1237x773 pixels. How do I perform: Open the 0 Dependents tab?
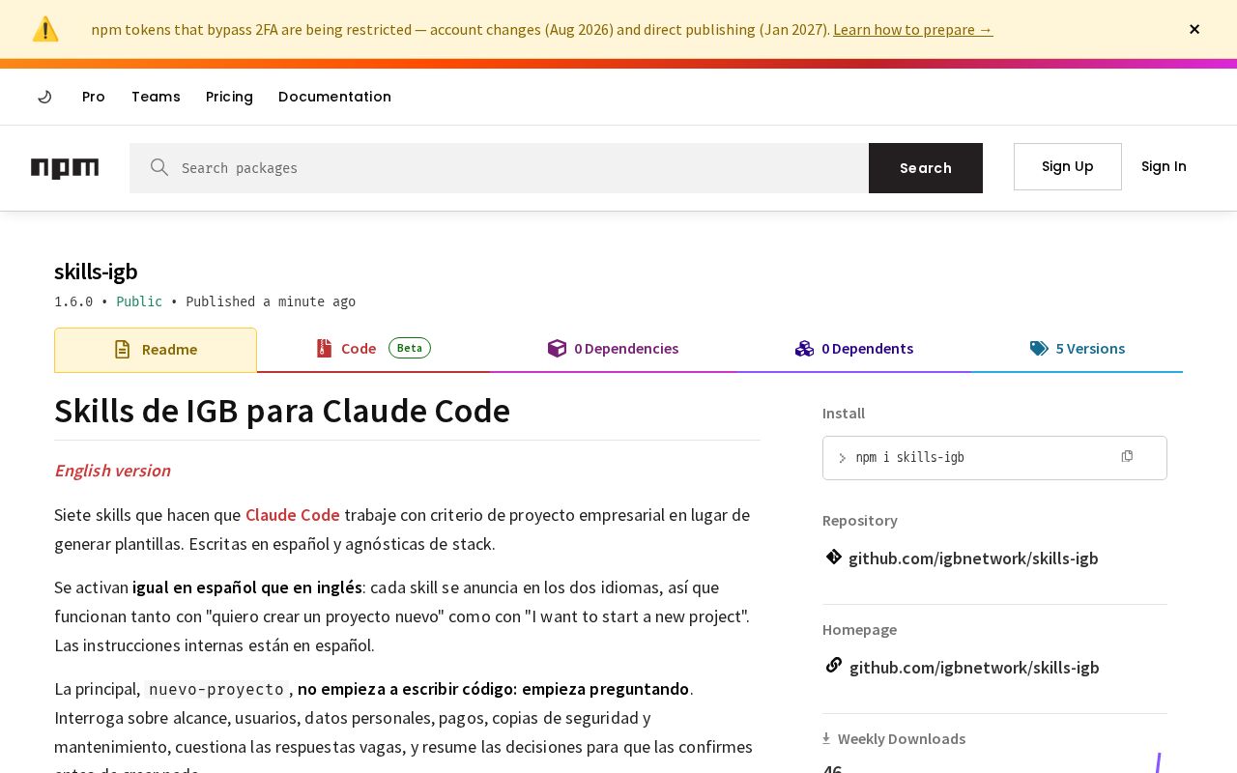click(x=854, y=349)
